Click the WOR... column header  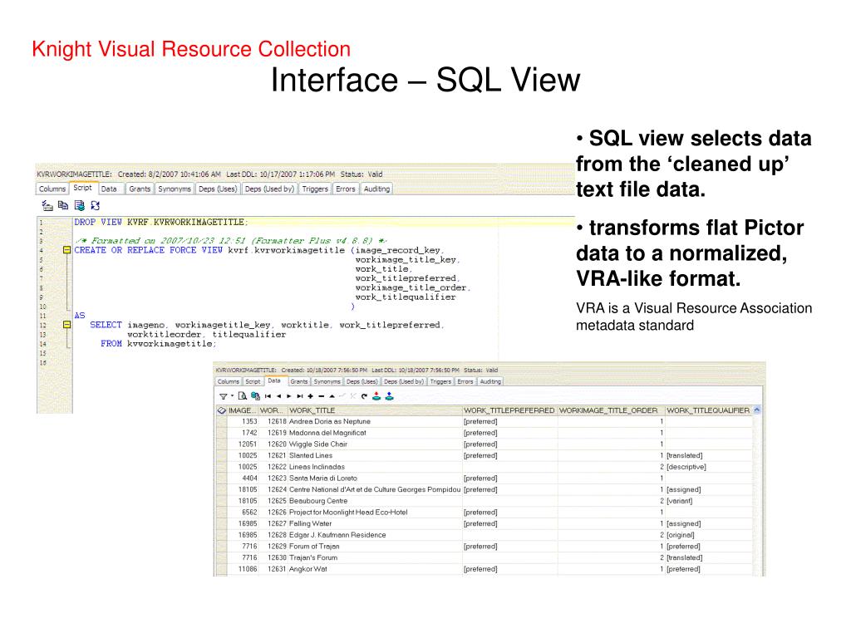(x=273, y=410)
